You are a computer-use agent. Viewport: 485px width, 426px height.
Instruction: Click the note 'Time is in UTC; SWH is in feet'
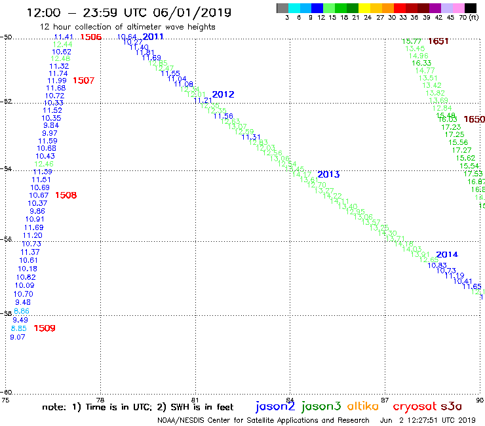tap(138, 407)
